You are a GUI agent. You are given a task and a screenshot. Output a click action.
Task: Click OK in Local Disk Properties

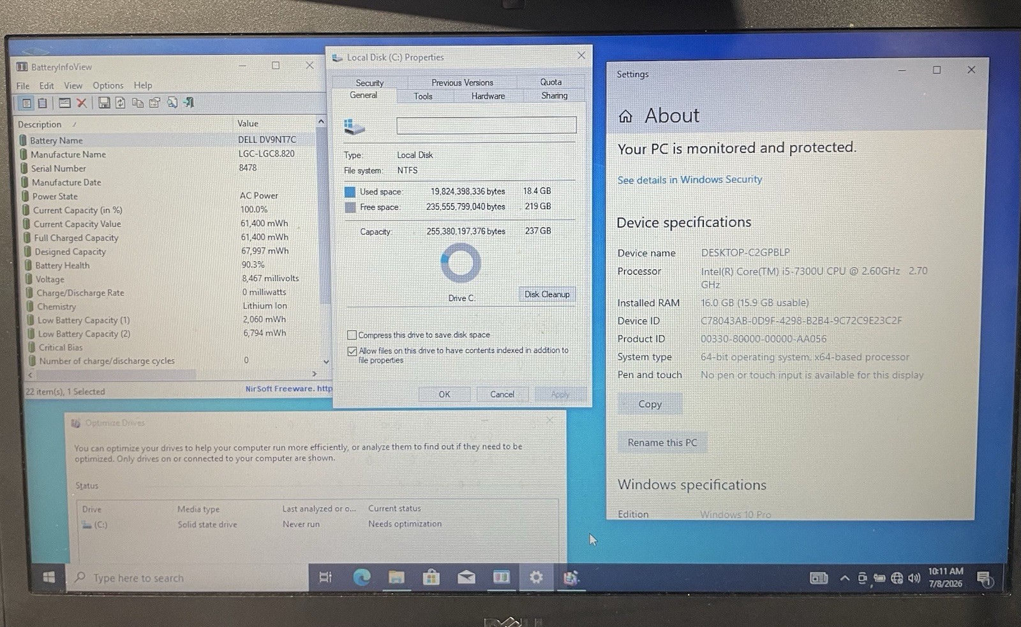coord(444,394)
